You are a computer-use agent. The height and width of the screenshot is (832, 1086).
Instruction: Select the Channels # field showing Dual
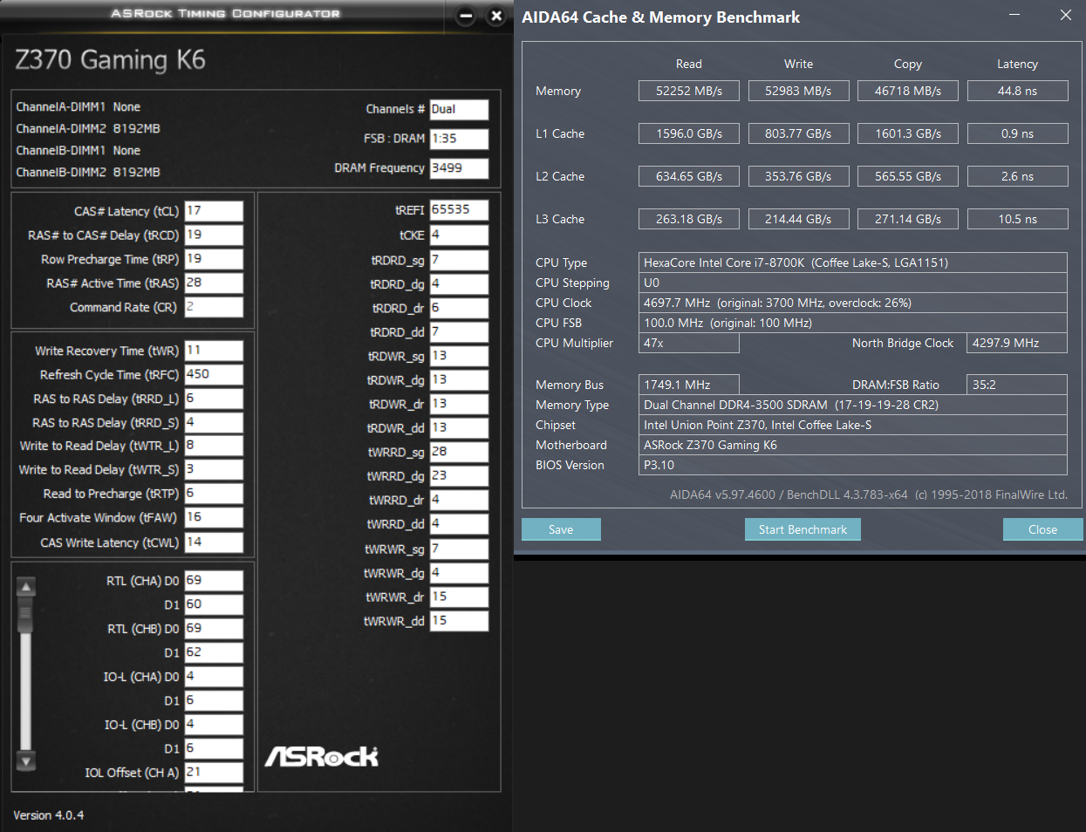click(x=459, y=110)
